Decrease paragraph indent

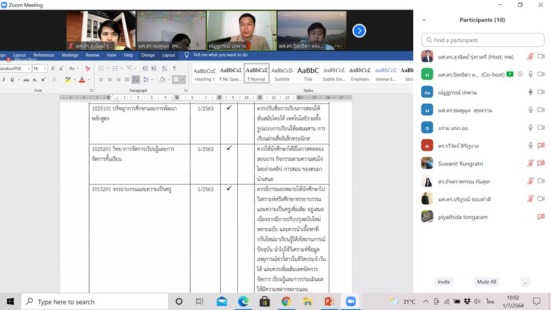(145, 68)
